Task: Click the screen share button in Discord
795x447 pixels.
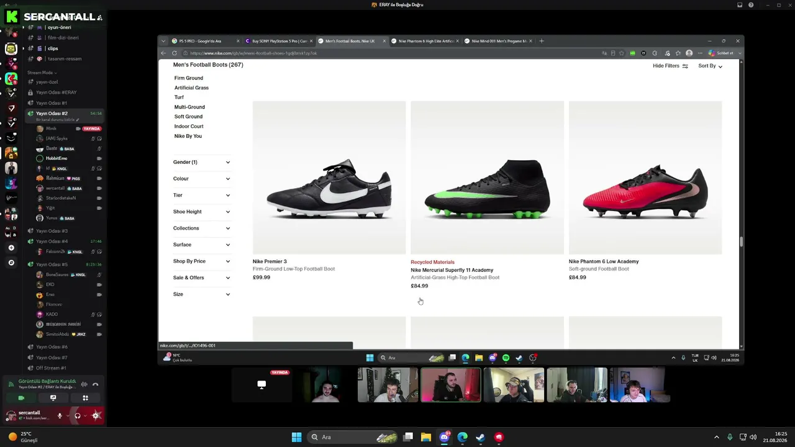Action: point(53,398)
